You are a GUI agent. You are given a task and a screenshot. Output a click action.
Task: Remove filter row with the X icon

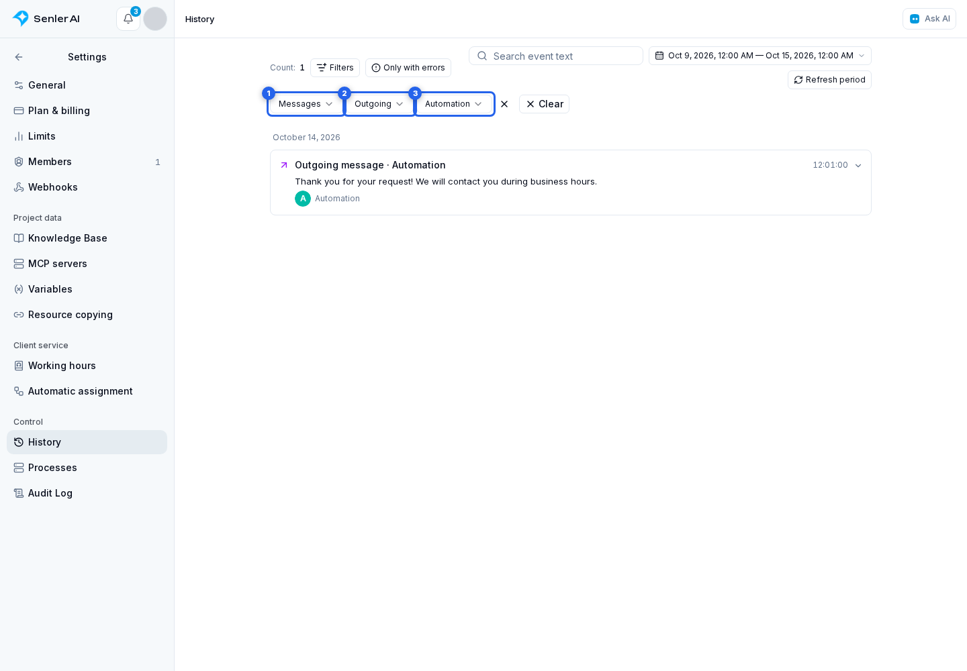click(x=504, y=104)
